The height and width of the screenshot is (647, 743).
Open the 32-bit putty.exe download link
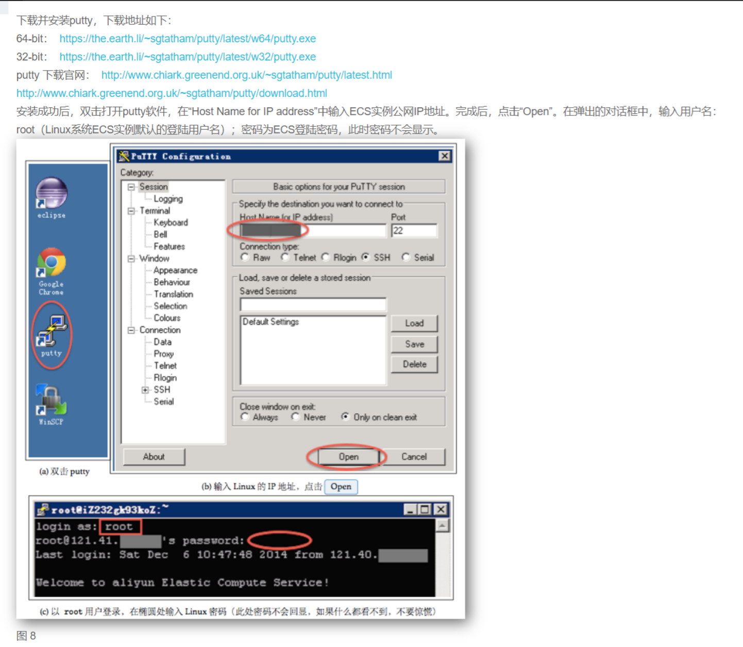(188, 57)
